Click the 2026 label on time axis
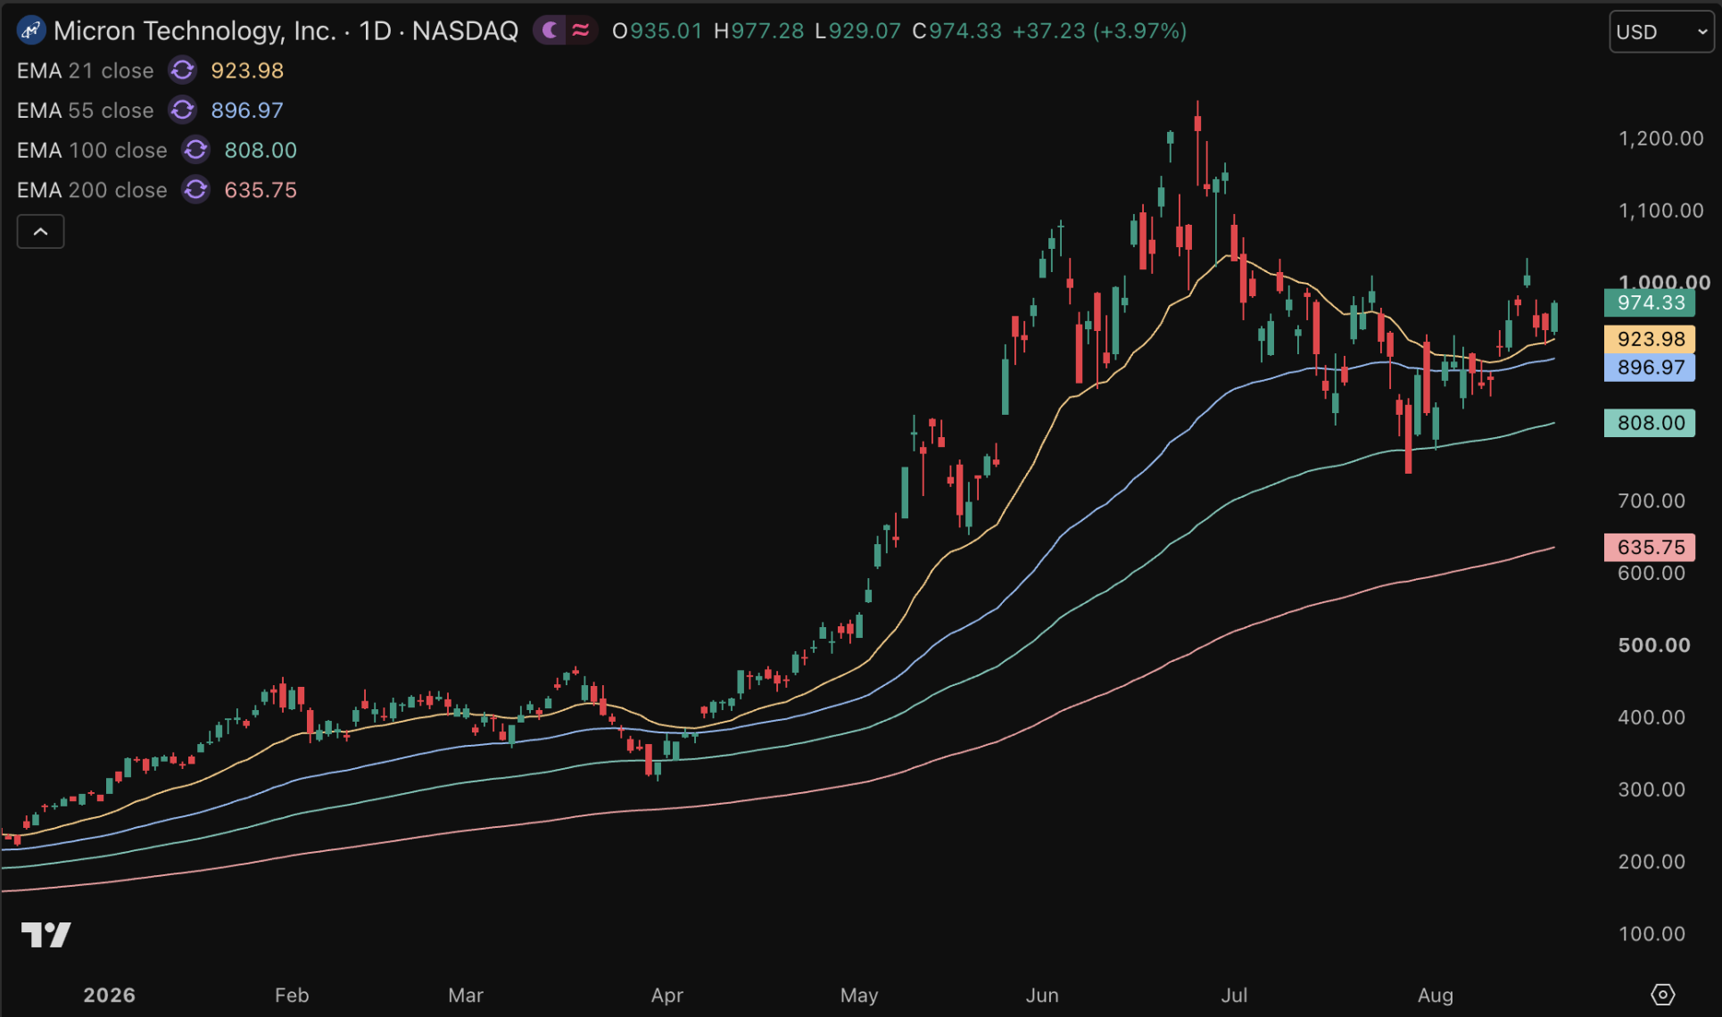The height and width of the screenshot is (1017, 1722). 110,996
